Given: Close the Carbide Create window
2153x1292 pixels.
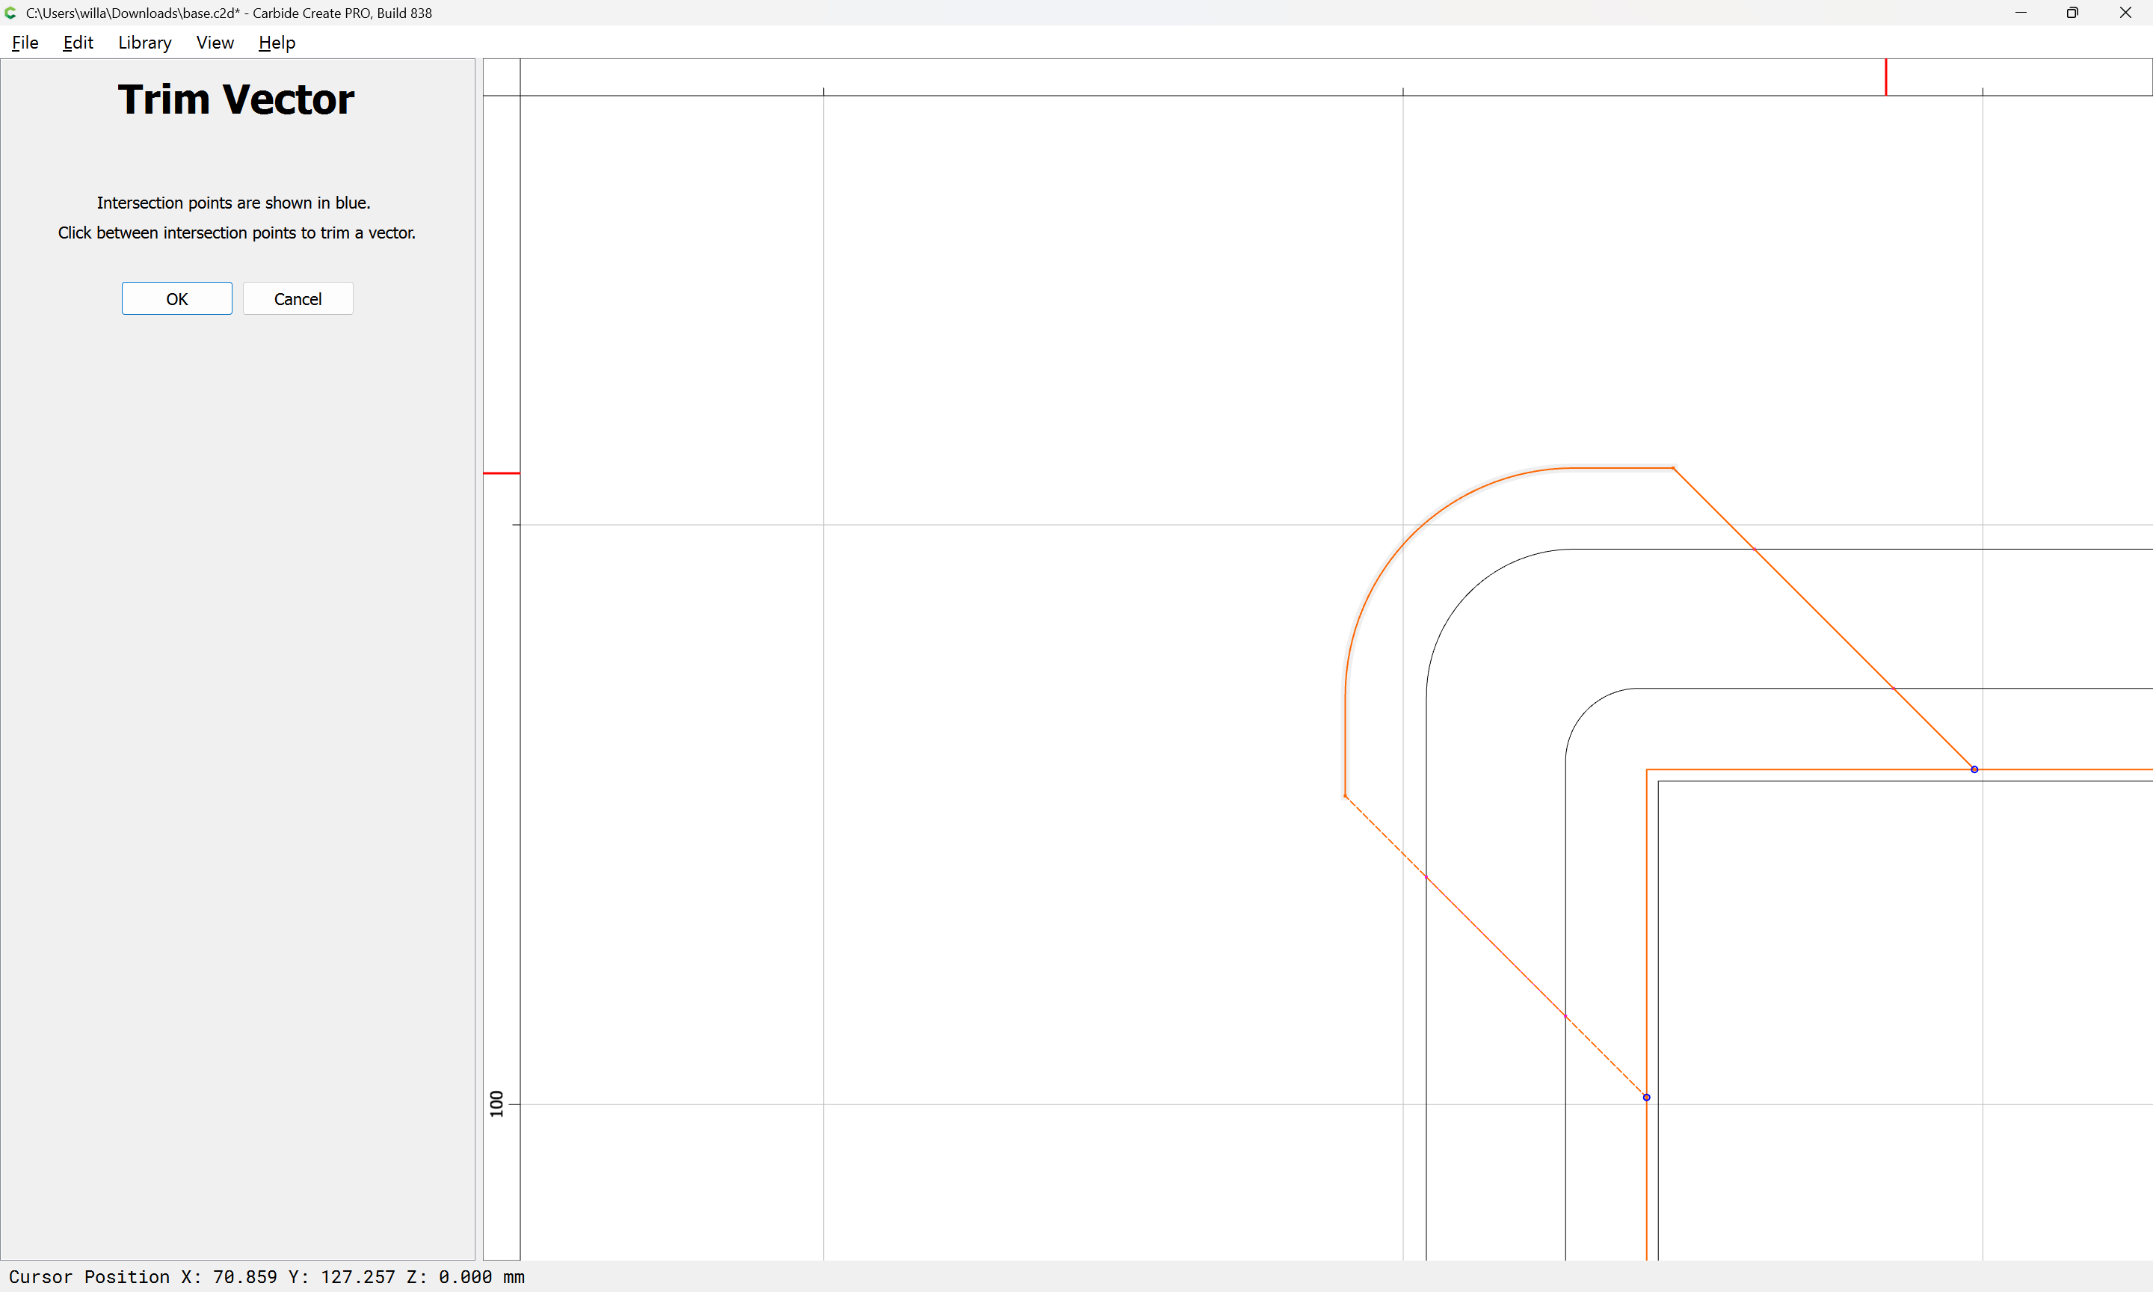Looking at the screenshot, I should (x=2125, y=13).
